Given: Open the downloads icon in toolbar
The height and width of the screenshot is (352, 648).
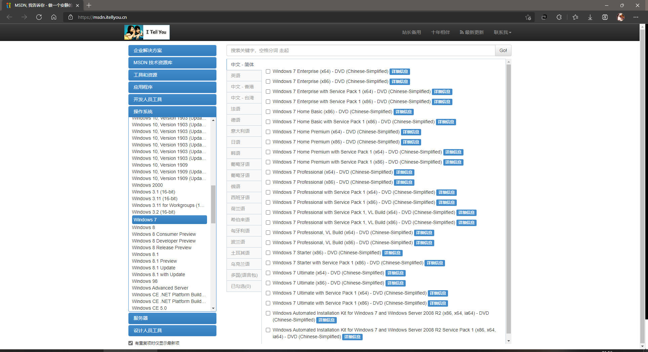Looking at the screenshot, I should click(x=590, y=17).
